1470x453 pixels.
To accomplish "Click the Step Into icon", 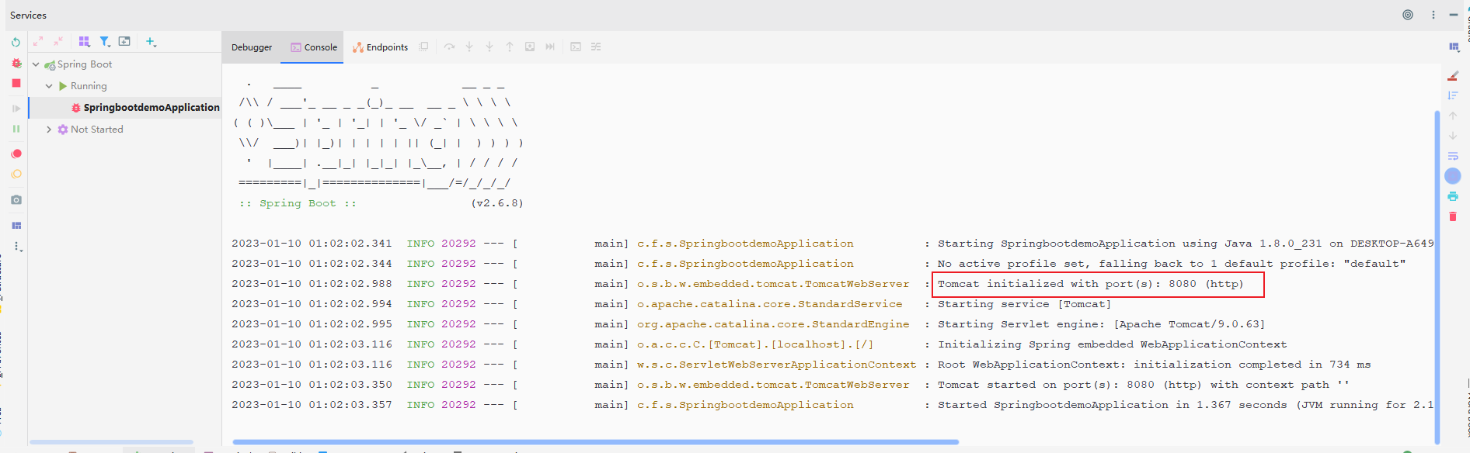I will click(x=469, y=47).
